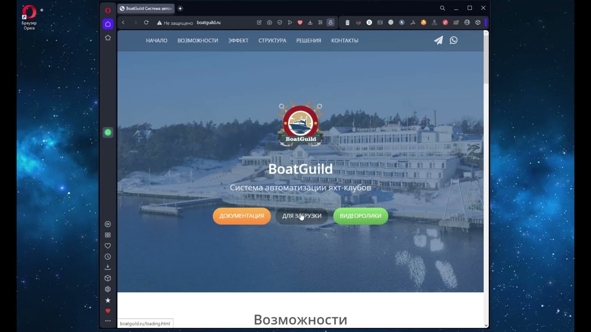Click the 'Возможности' section heading
Image resolution: width=591 pixels, height=332 pixels.
[x=301, y=320]
